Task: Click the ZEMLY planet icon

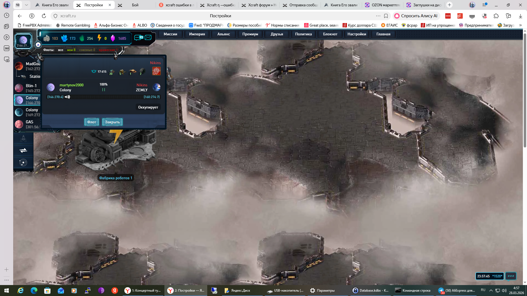Action: click(156, 87)
